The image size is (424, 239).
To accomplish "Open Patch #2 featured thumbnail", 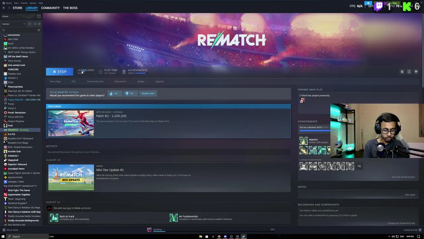I will pos(71,123).
